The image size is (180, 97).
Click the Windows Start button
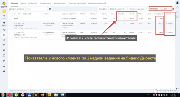(3, 95)
